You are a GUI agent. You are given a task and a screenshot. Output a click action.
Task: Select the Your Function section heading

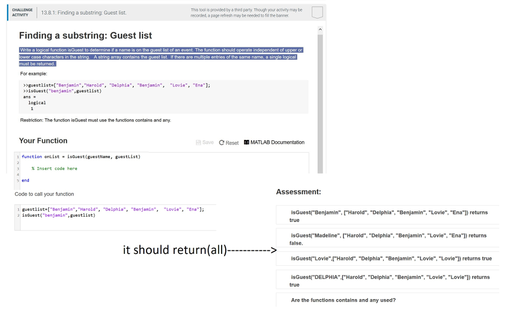(43, 140)
